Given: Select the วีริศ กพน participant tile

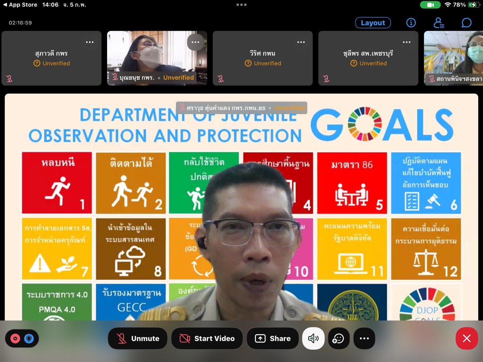Looking at the screenshot, I should click(263, 58).
